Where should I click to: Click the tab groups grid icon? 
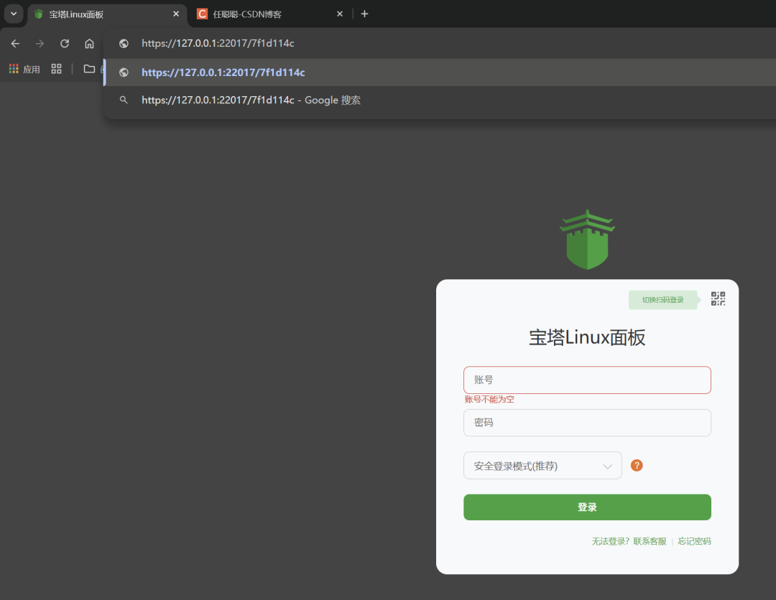pyautogui.click(x=57, y=69)
